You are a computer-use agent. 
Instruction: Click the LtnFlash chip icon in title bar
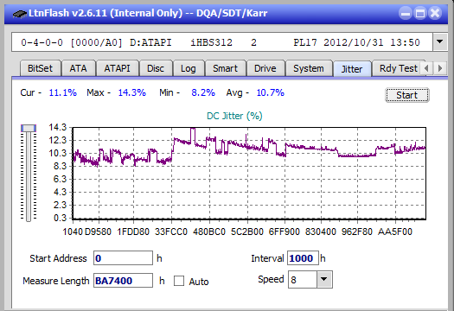[19, 13]
